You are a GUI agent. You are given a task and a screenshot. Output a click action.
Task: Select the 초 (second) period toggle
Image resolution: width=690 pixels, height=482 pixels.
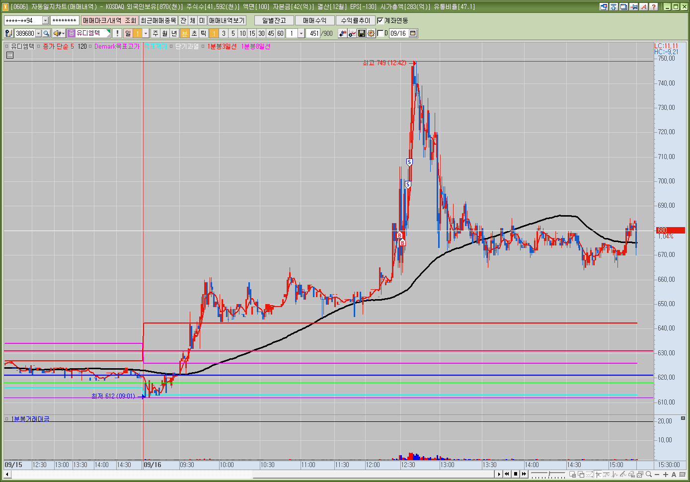click(194, 33)
